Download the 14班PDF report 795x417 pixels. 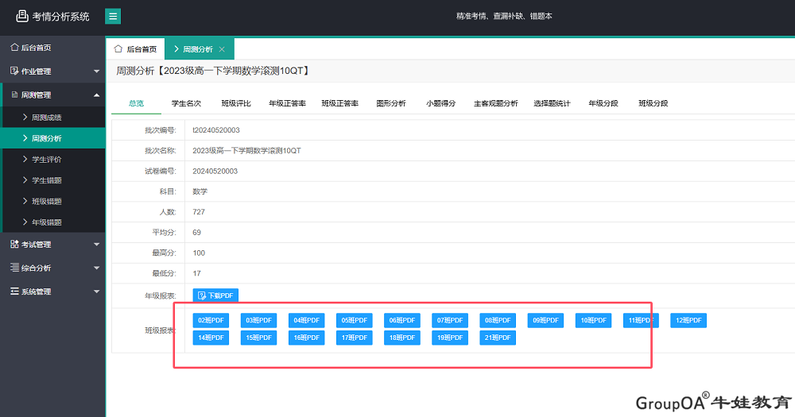[211, 338]
